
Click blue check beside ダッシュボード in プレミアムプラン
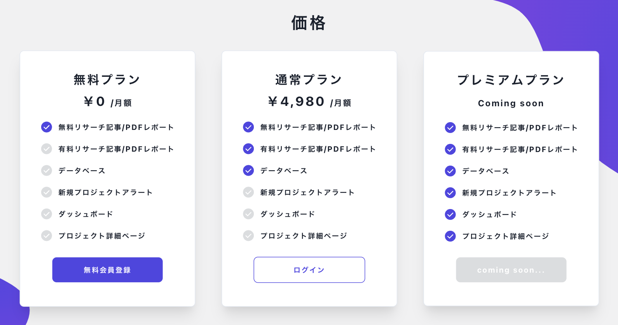coord(450,214)
